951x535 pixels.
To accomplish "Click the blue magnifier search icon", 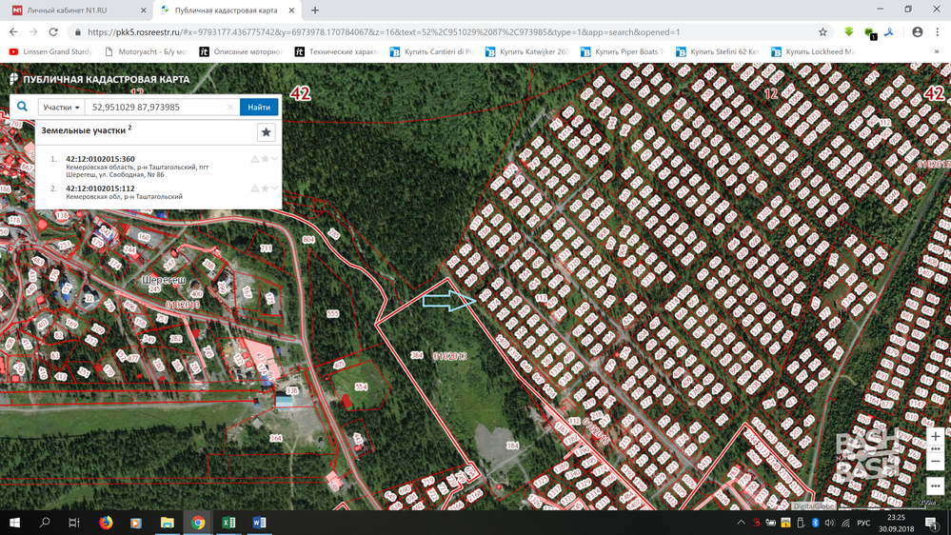I will (23, 107).
